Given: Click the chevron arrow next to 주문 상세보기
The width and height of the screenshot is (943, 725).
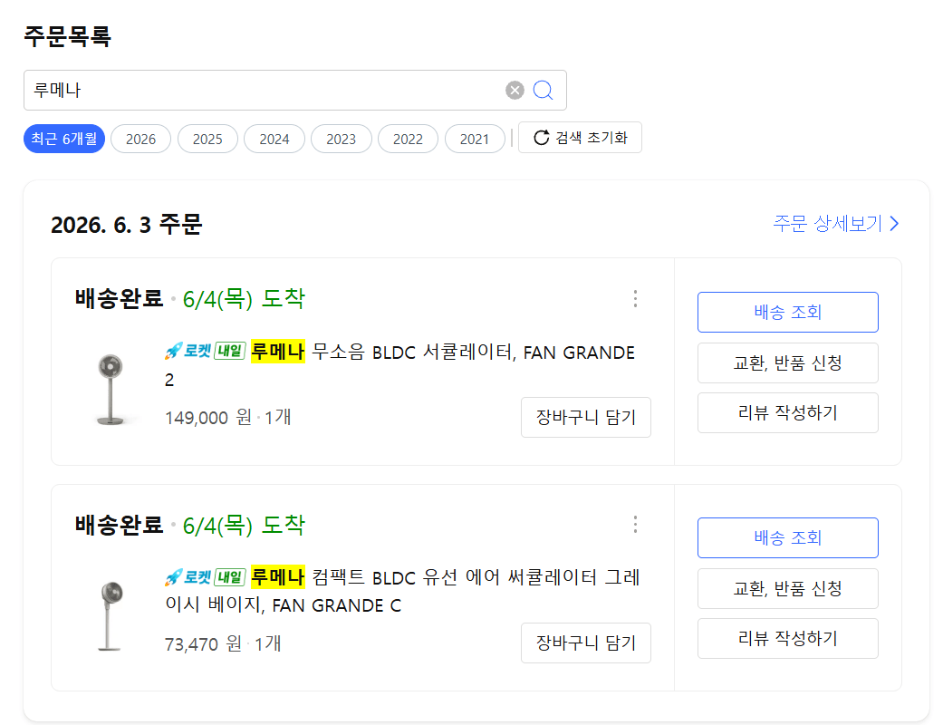Looking at the screenshot, I should tap(894, 224).
